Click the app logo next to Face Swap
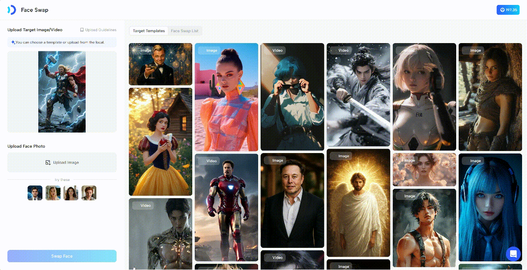527x270 pixels. point(12,10)
